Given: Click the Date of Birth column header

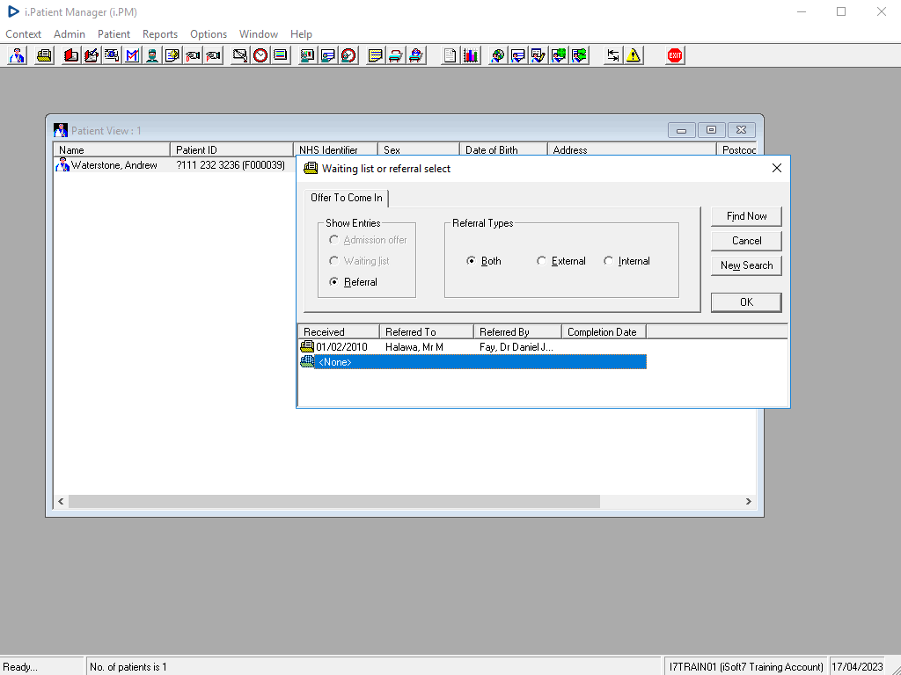Looking at the screenshot, I should [503, 149].
